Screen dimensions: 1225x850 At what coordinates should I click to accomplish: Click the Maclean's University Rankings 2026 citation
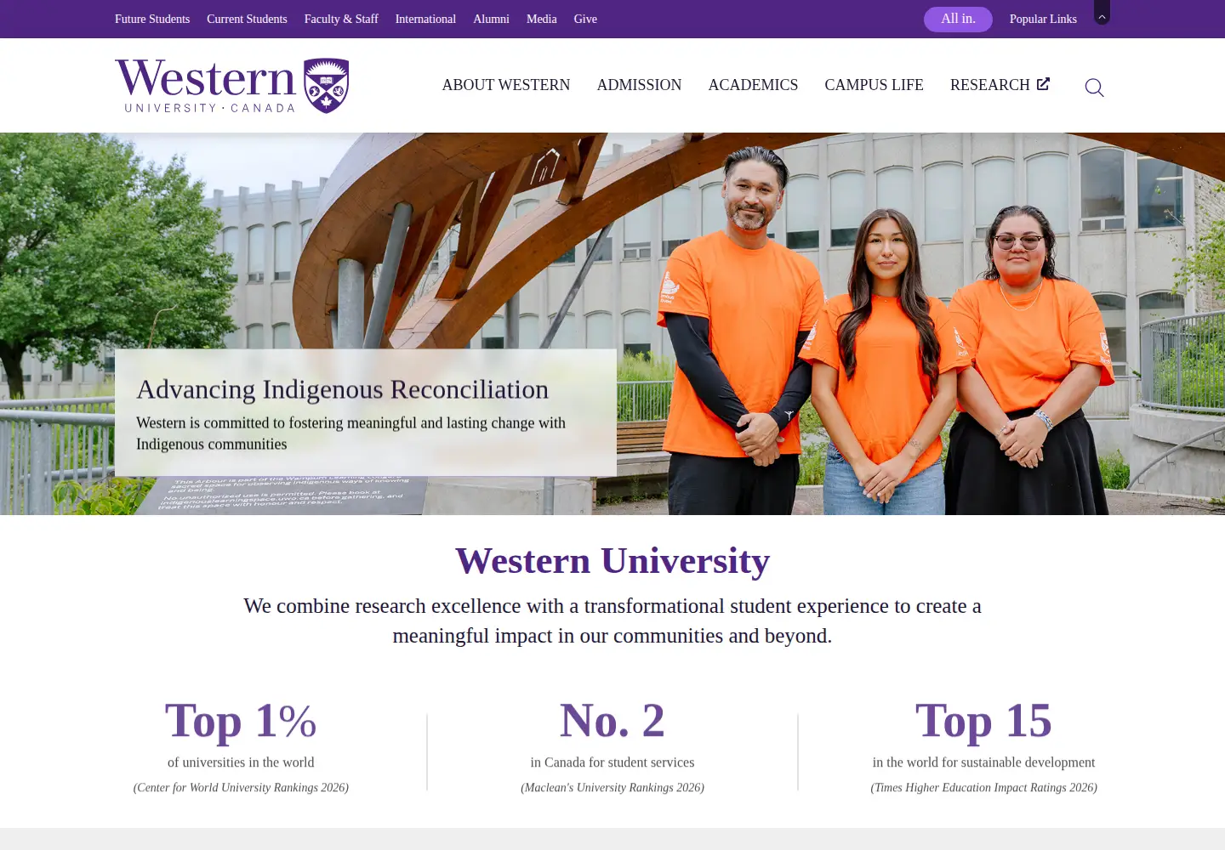612,788
